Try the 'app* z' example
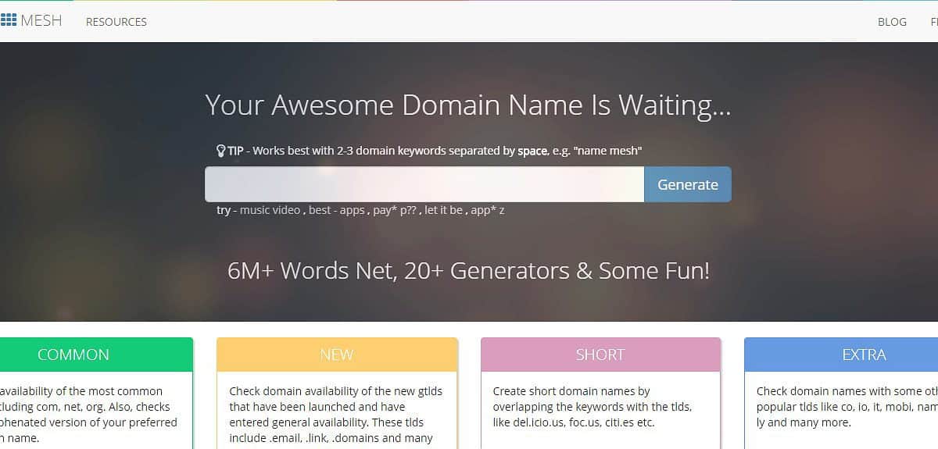 tap(488, 210)
